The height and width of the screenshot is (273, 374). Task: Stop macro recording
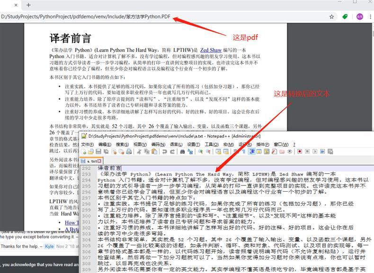point(307,151)
